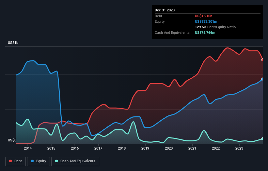This screenshot has width=268, height=171.
Task: Click the 2020 x-axis label
Action: [169, 148]
